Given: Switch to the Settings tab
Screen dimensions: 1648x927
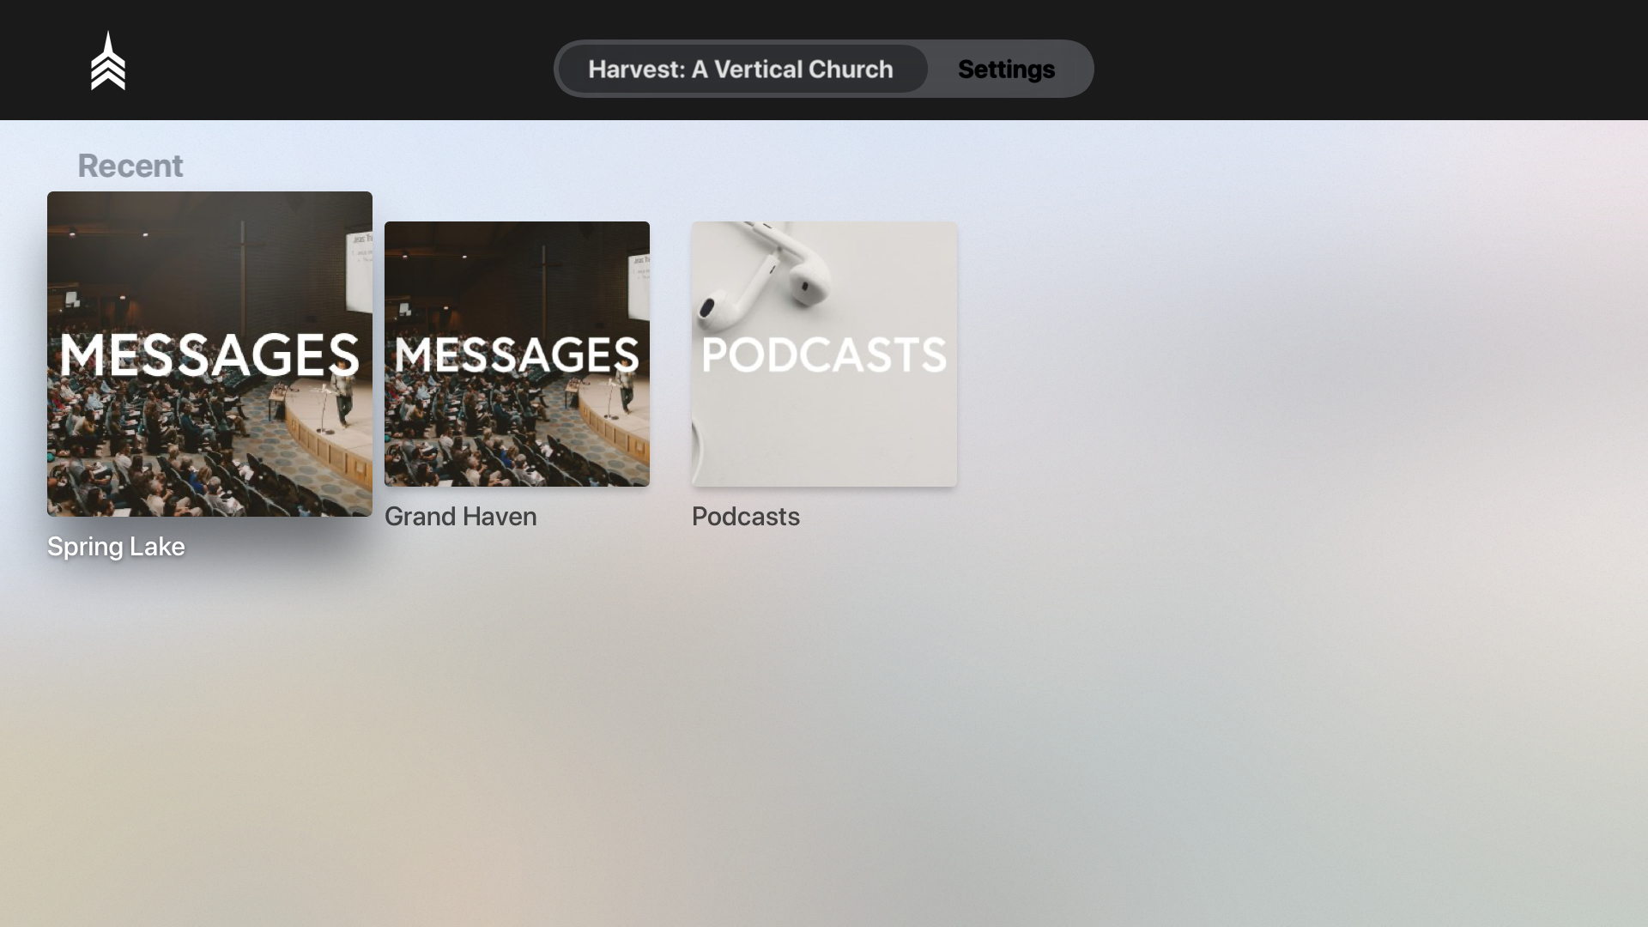Looking at the screenshot, I should [1006, 69].
